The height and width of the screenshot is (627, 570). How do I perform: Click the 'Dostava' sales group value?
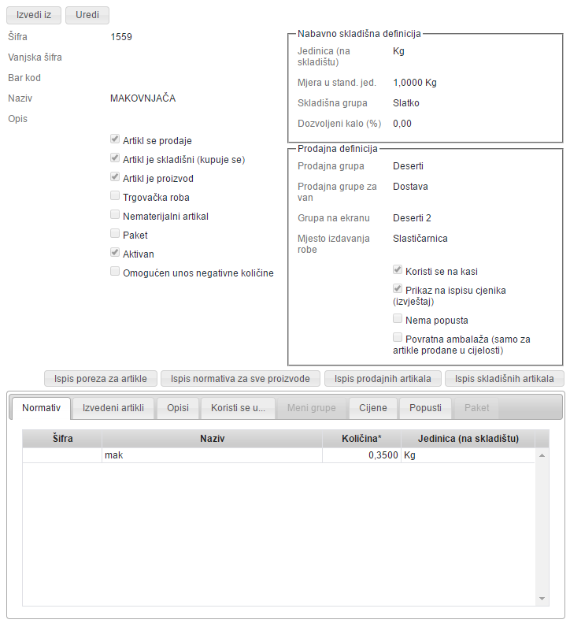[x=410, y=187]
